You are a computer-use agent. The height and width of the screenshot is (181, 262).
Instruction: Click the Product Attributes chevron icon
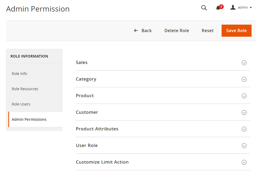pos(244,129)
